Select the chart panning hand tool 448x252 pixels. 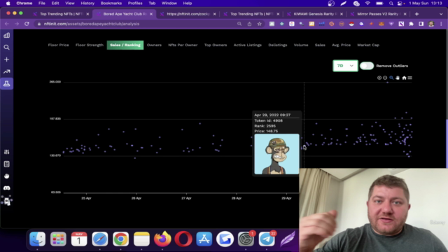click(x=398, y=78)
